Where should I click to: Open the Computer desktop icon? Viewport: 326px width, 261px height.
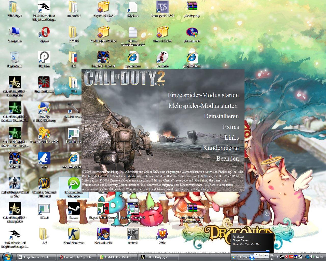15,34
